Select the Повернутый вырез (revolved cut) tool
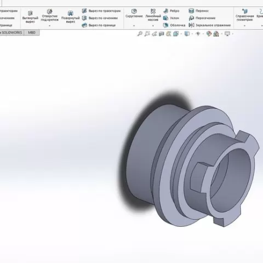Image resolution: width=263 pixels, height=263 pixels. (x=71, y=17)
